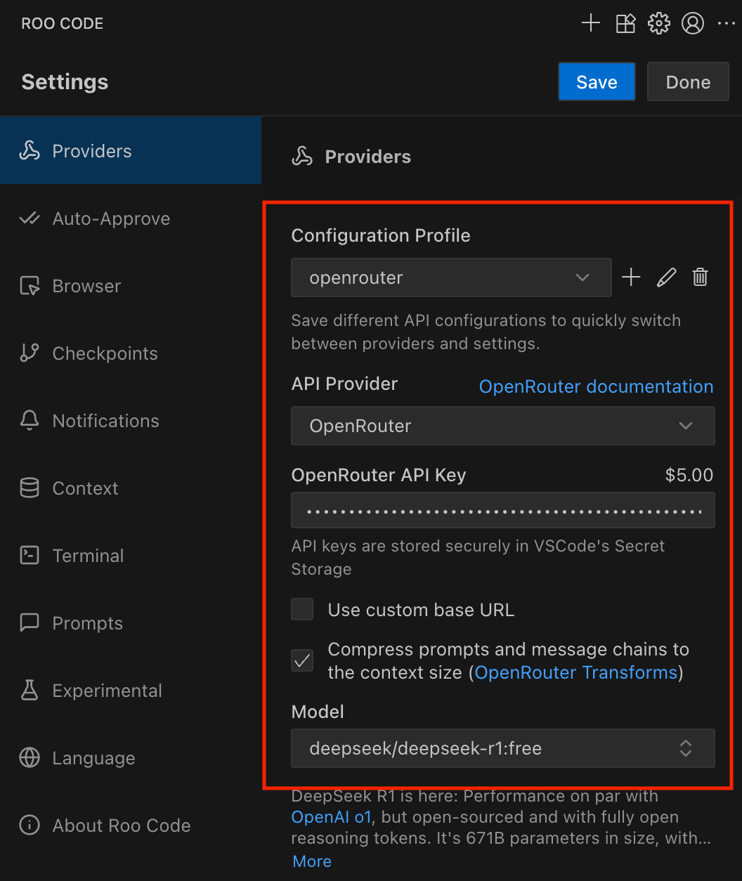Viewport: 742px width, 881px height.
Task: Click the Prompts speech bubble icon
Action: click(30, 622)
